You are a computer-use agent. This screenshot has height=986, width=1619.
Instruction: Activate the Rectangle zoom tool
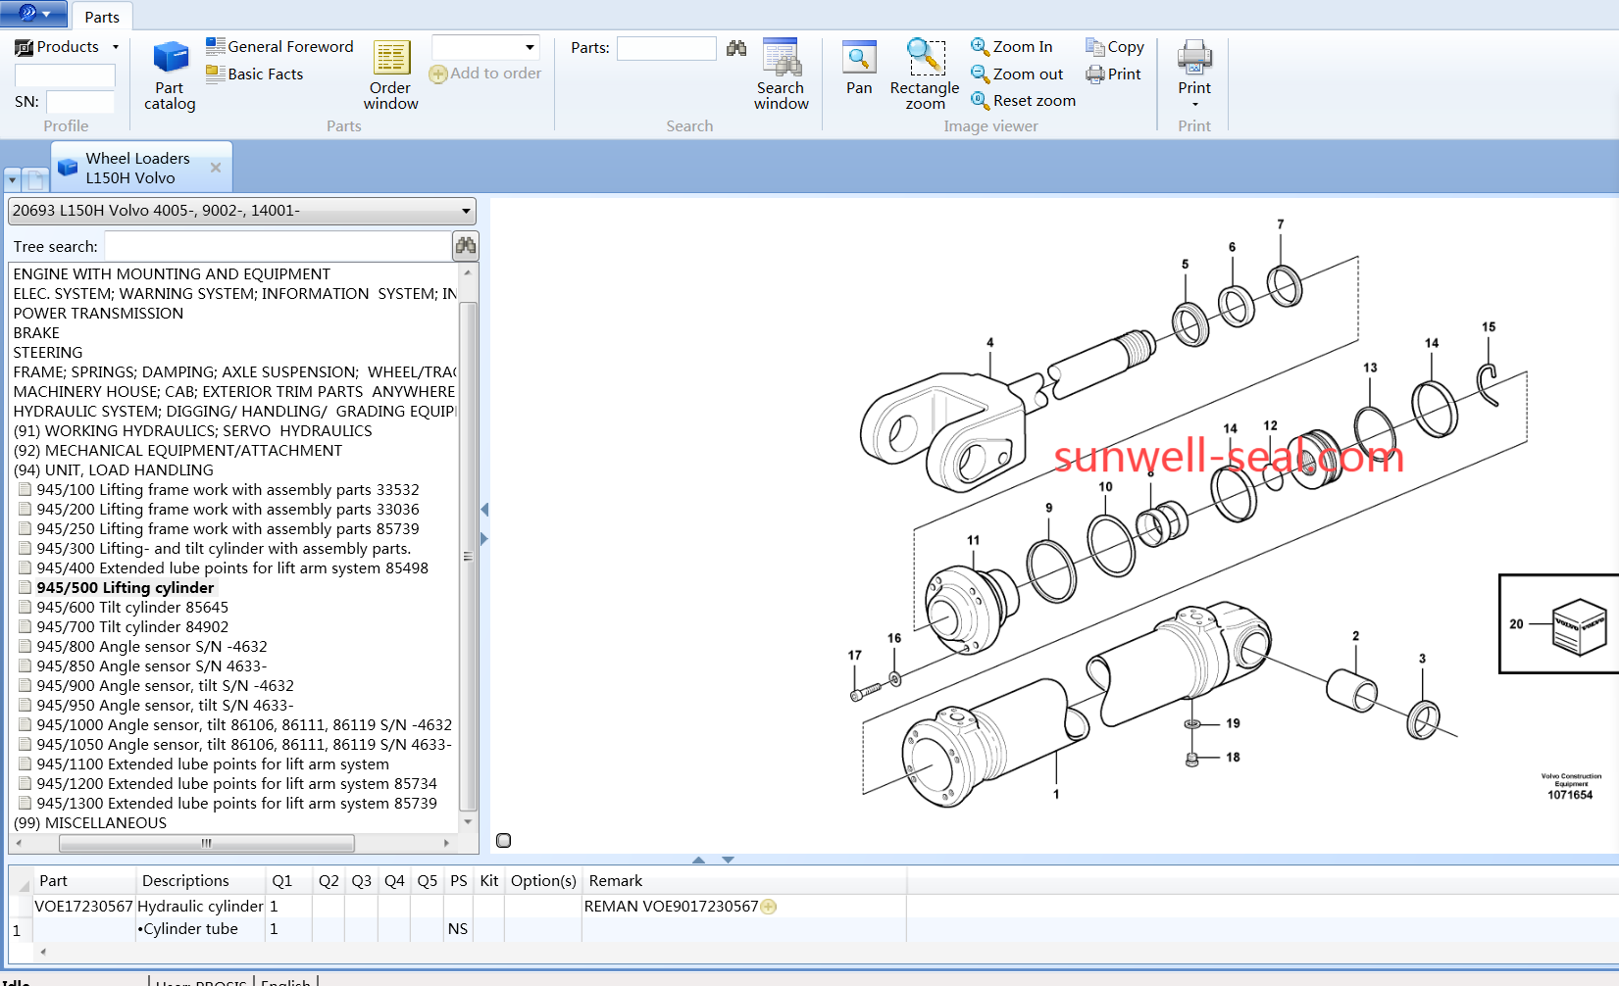(925, 75)
